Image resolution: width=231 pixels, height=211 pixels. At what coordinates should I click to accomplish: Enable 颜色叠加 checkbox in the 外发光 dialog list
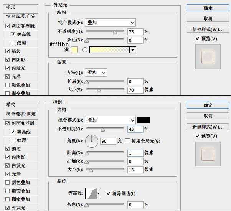(7, 85)
